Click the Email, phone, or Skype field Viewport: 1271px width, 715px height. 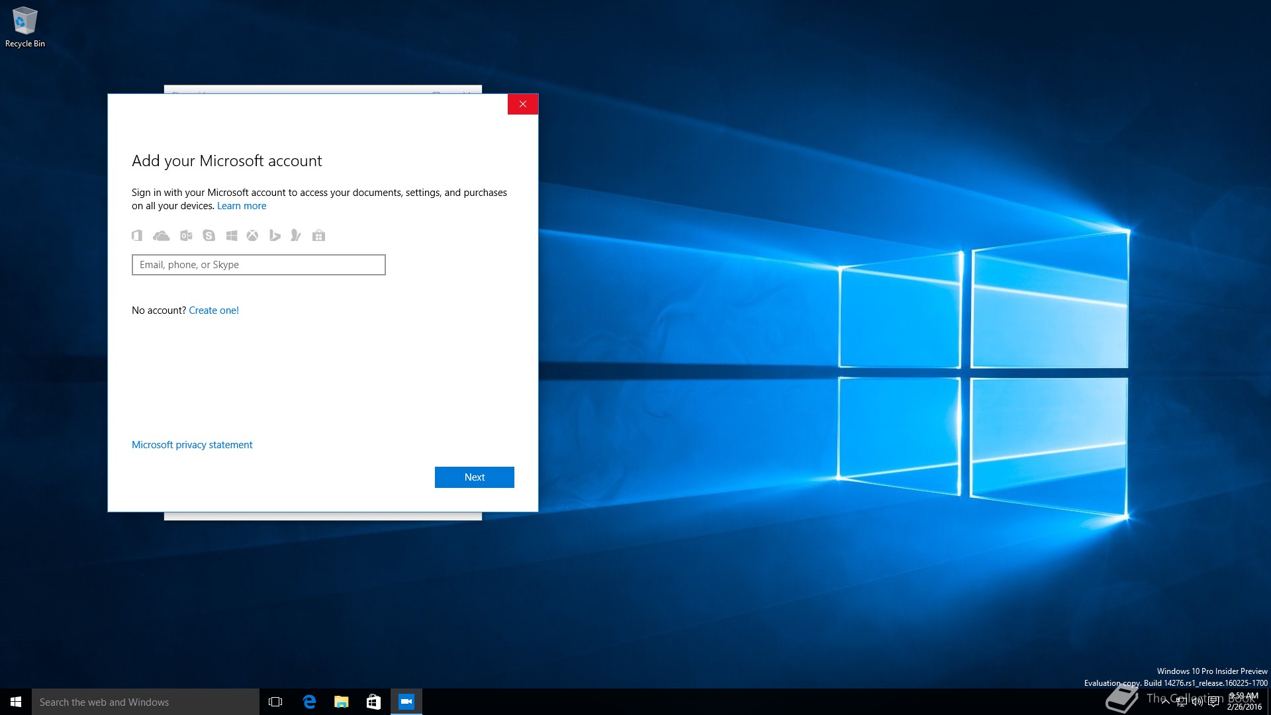pyautogui.click(x=258, y=265)
